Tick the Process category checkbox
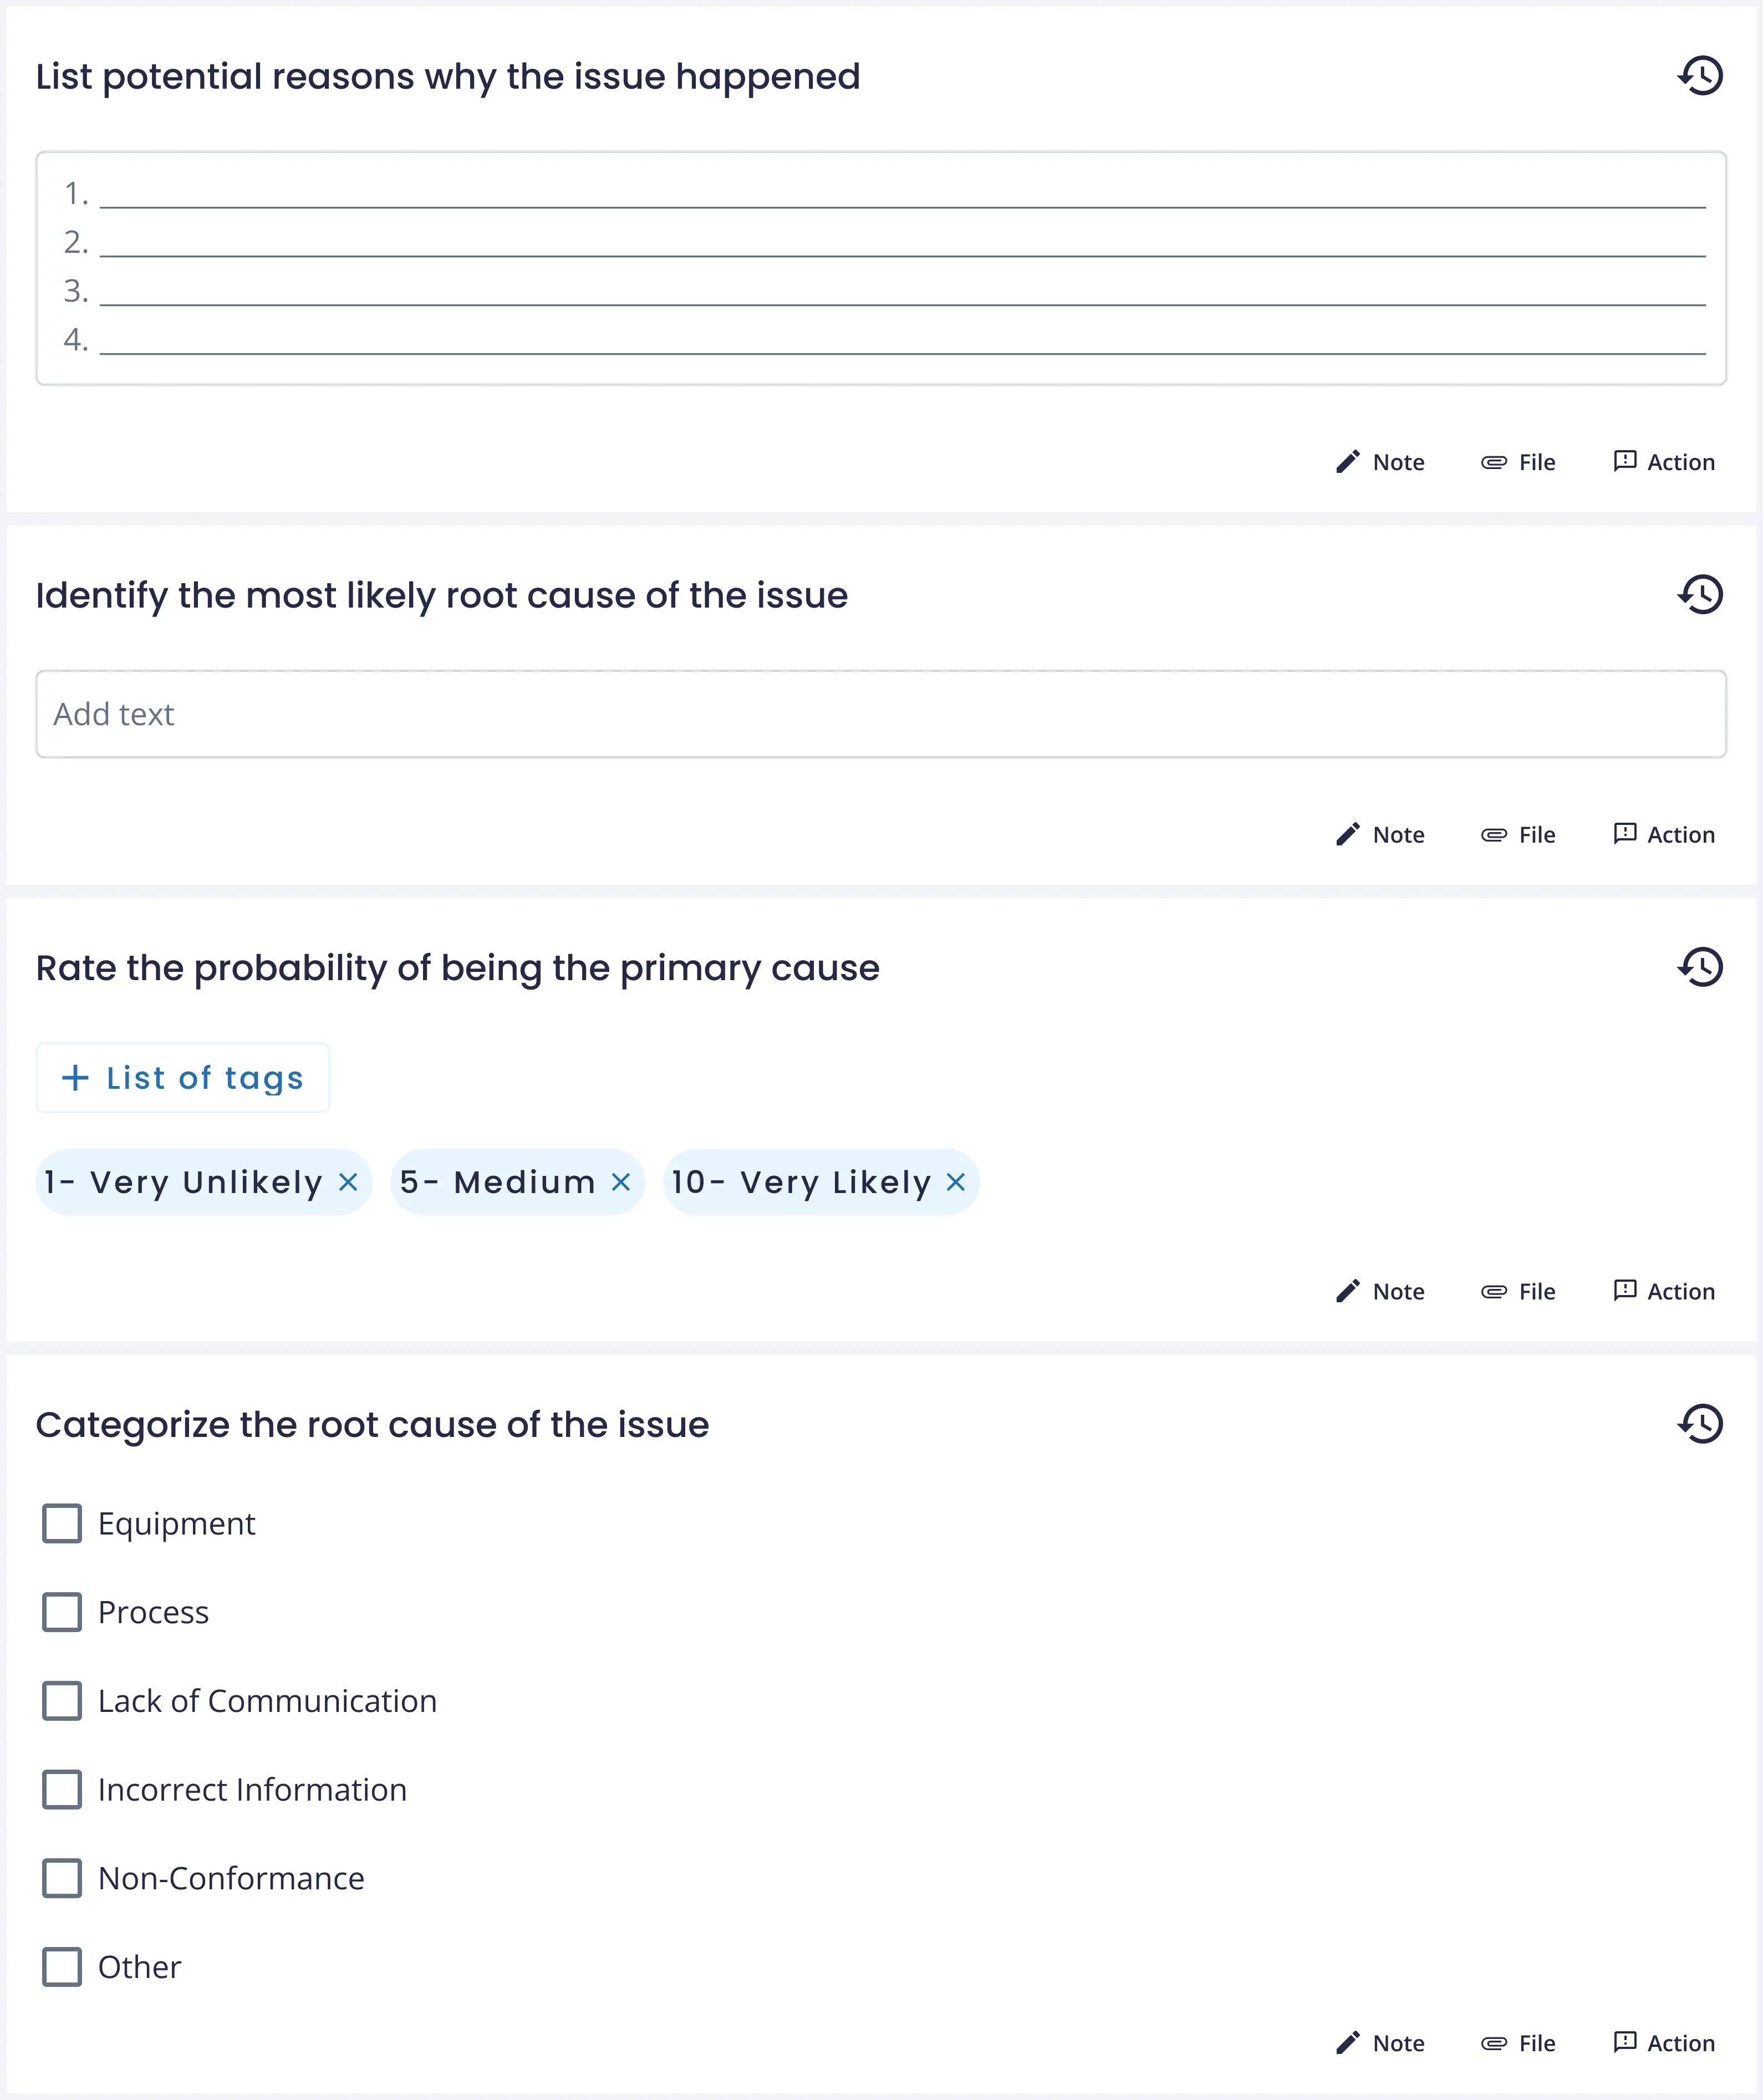Screen dimensions: 1763x2100 point(62,1612)
